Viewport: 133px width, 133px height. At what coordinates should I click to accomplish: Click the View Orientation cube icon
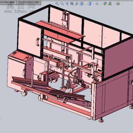(x=82, y=4)
